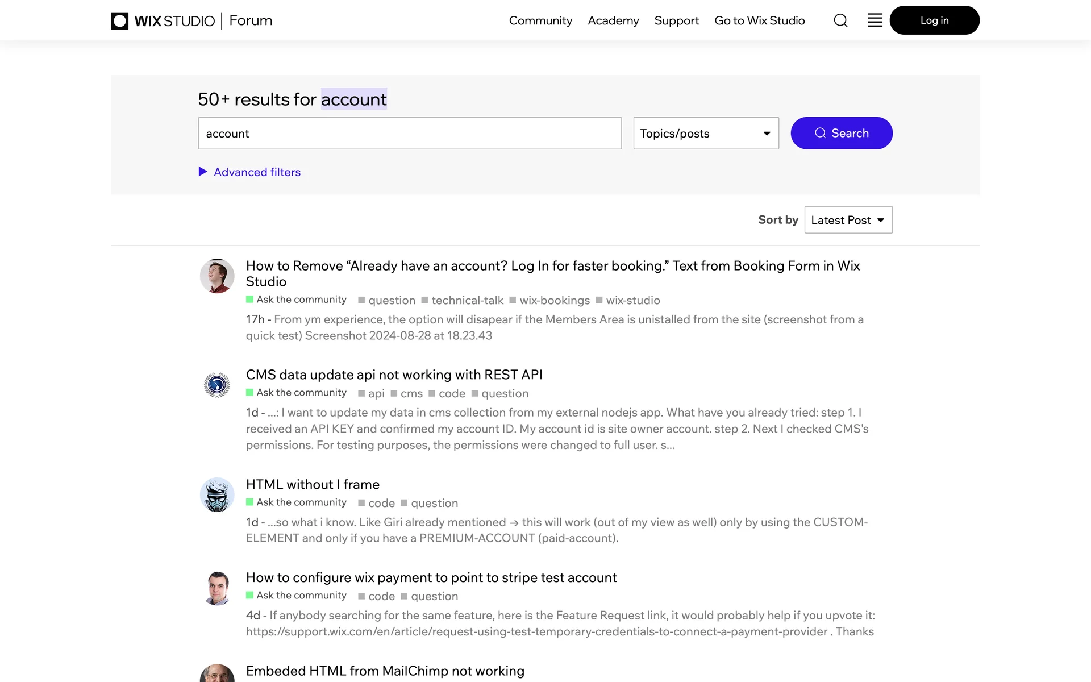Open CMS data update api topic title
This screenshot has width=1091, height=682.
tap(394, 375)
